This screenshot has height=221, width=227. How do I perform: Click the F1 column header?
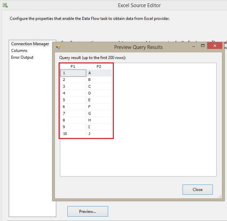[x=73, y=66]
